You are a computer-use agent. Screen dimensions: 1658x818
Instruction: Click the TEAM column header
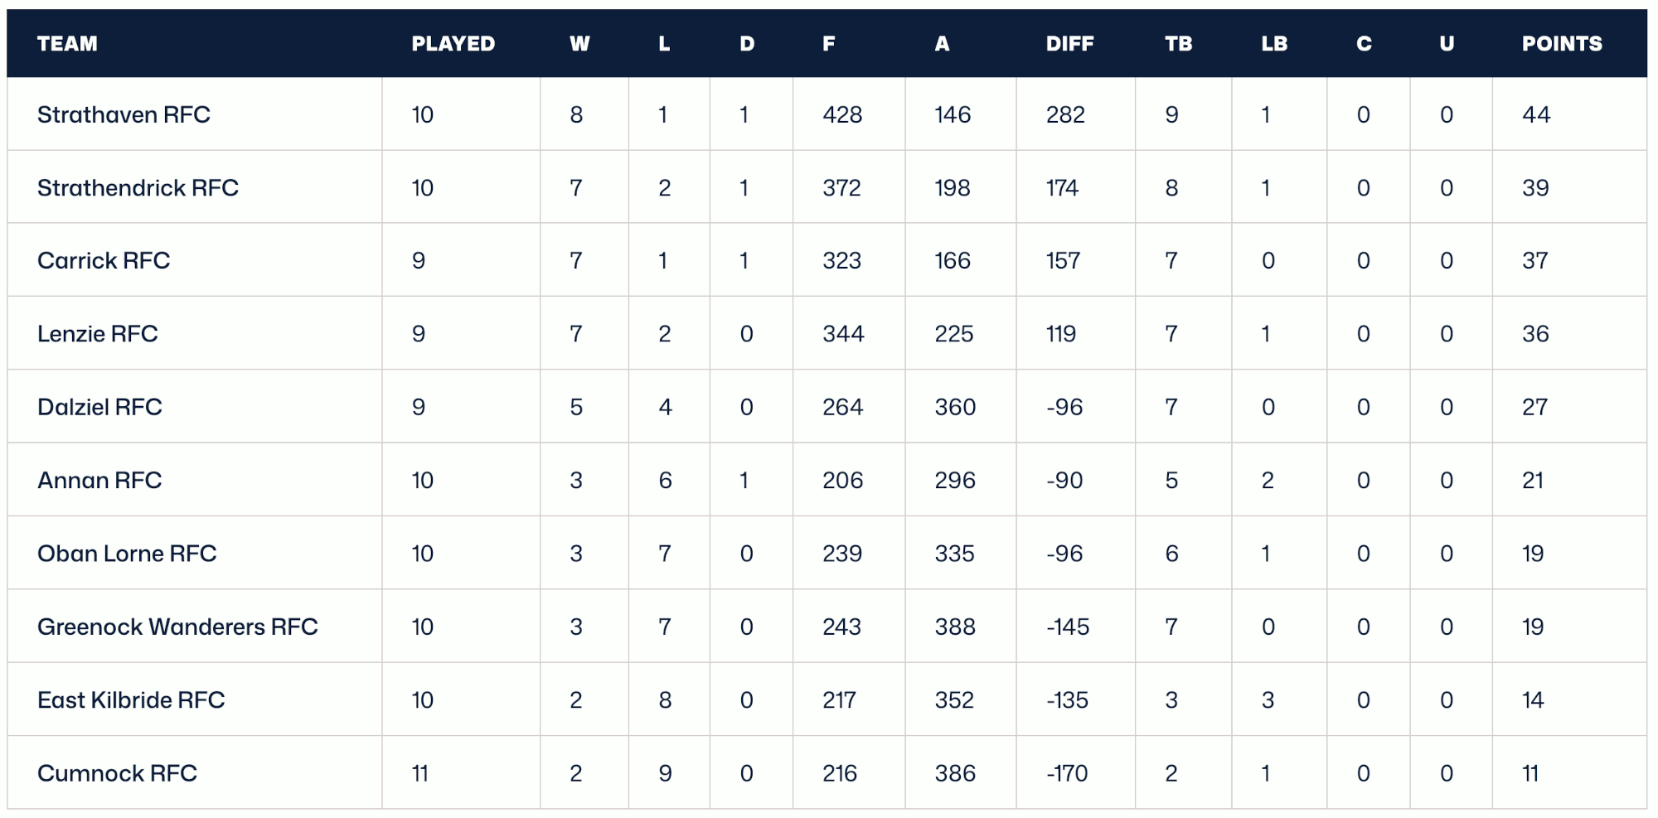[x=67, y=44]
